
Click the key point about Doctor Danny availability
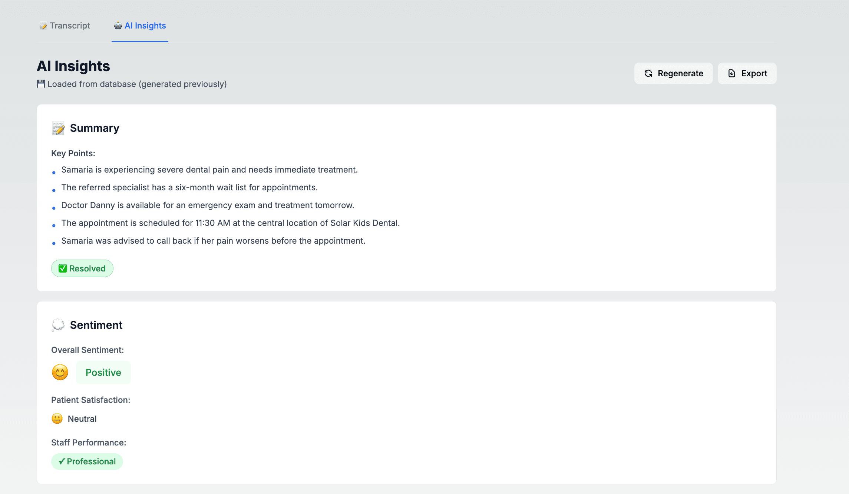coord(208,205)
